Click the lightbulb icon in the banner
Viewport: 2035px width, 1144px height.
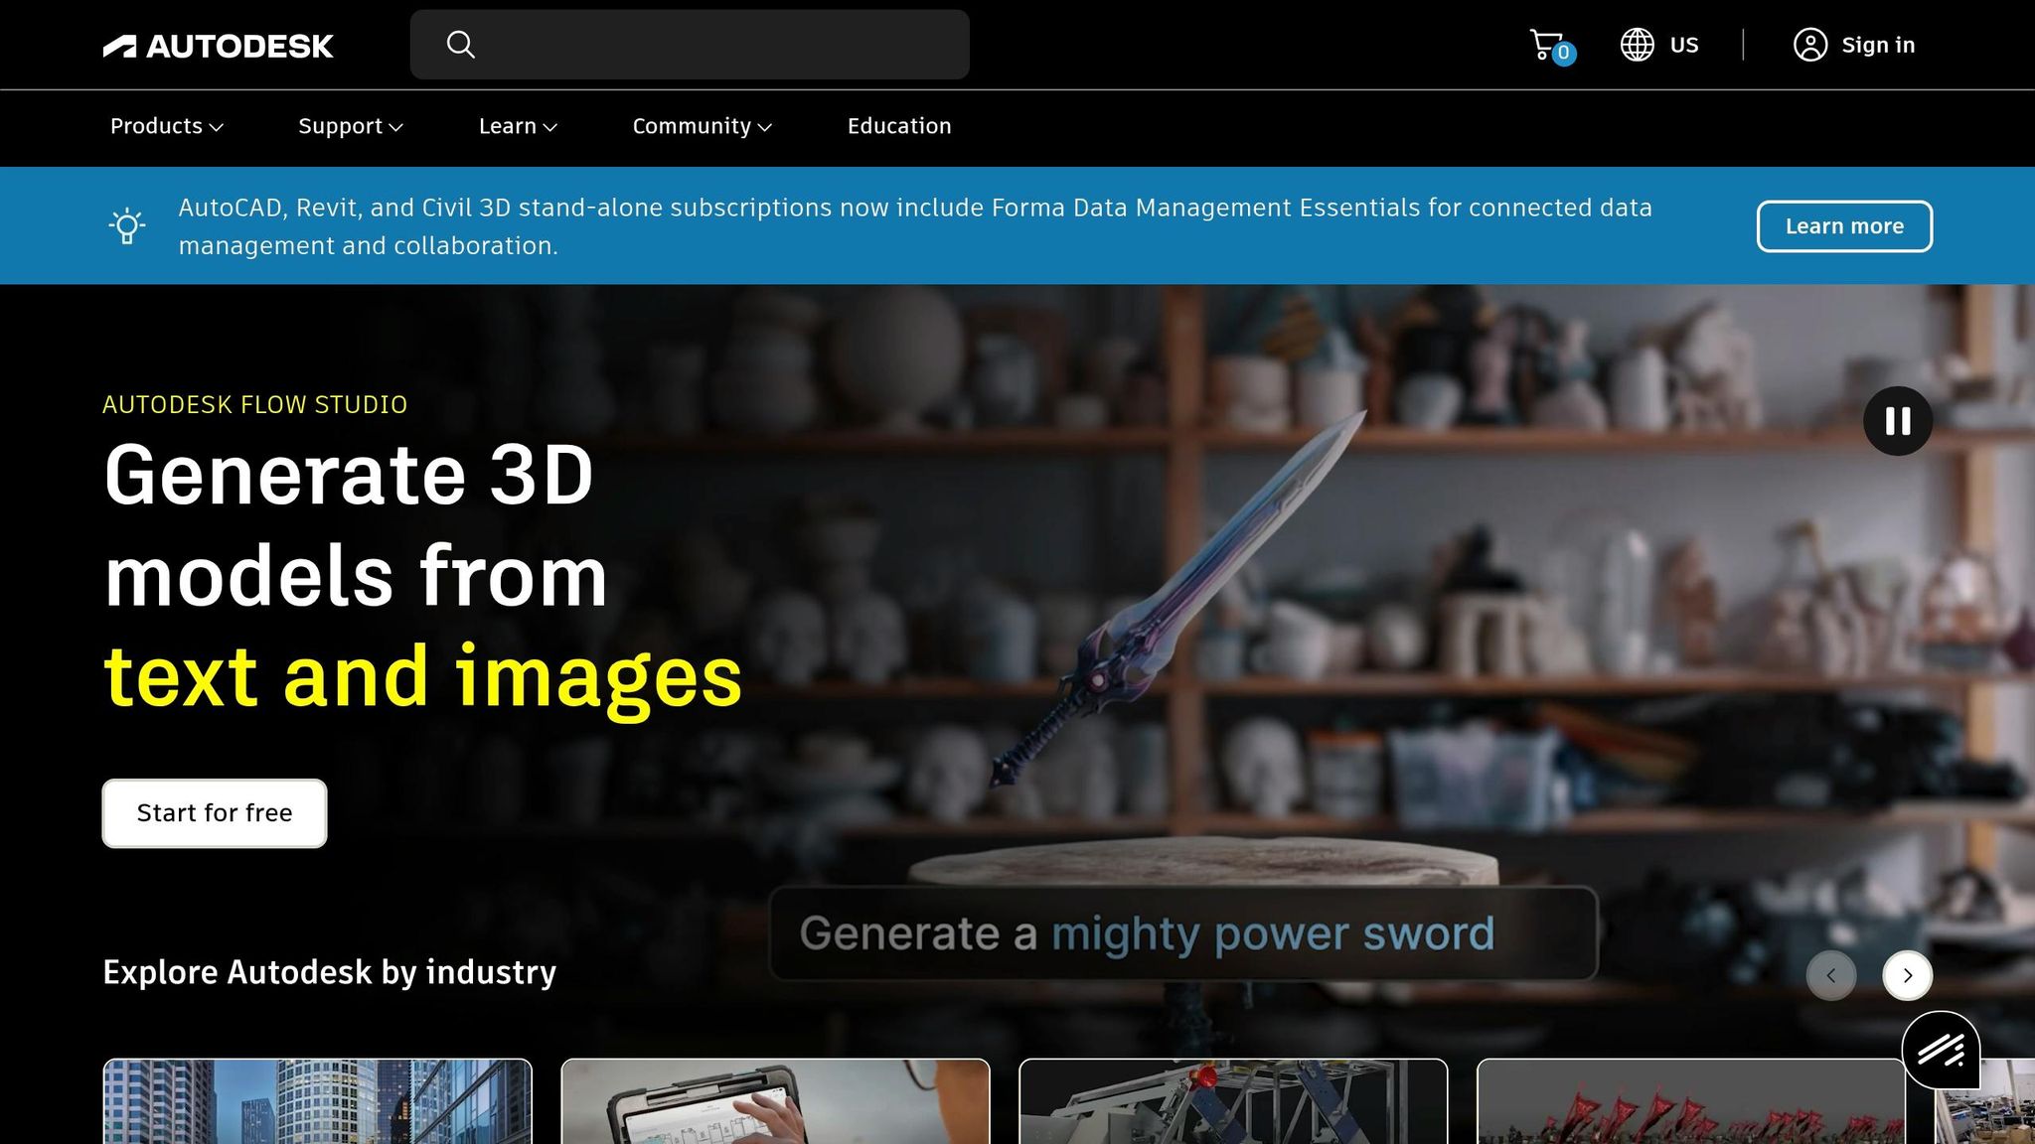coord(125,225)
